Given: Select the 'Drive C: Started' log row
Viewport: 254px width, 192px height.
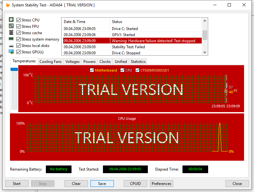Looking at the screenshot, I should click(132, 28).
